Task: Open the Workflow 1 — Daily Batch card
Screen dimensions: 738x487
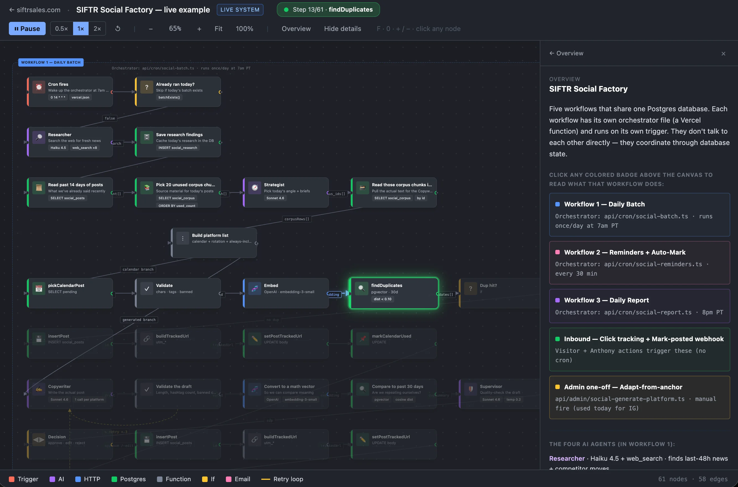Action: pos(639,215)
